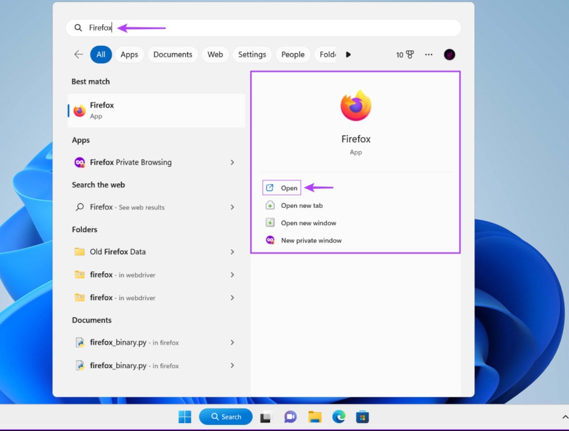The width and height of the screenshot is (569, 431).
Task: Switch to the Settings filter
Action: tap(252, 54)
